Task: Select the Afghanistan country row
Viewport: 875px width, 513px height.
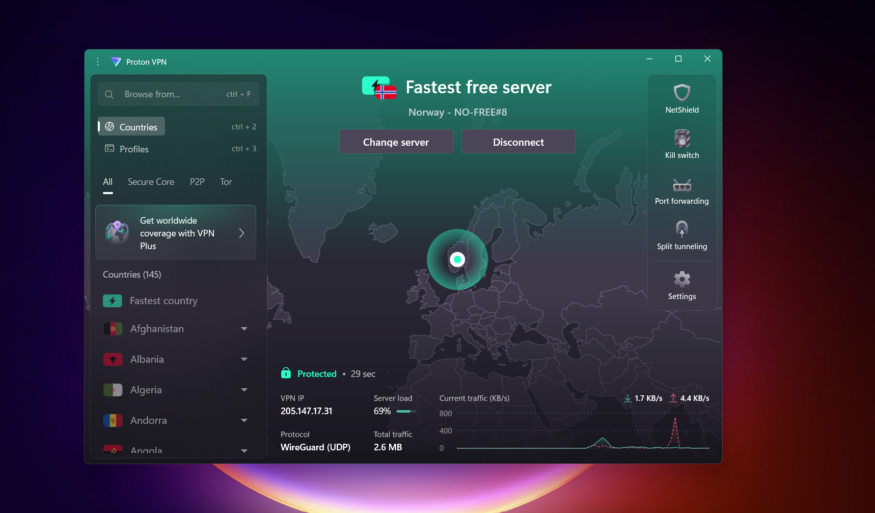Action: point(176,329)
